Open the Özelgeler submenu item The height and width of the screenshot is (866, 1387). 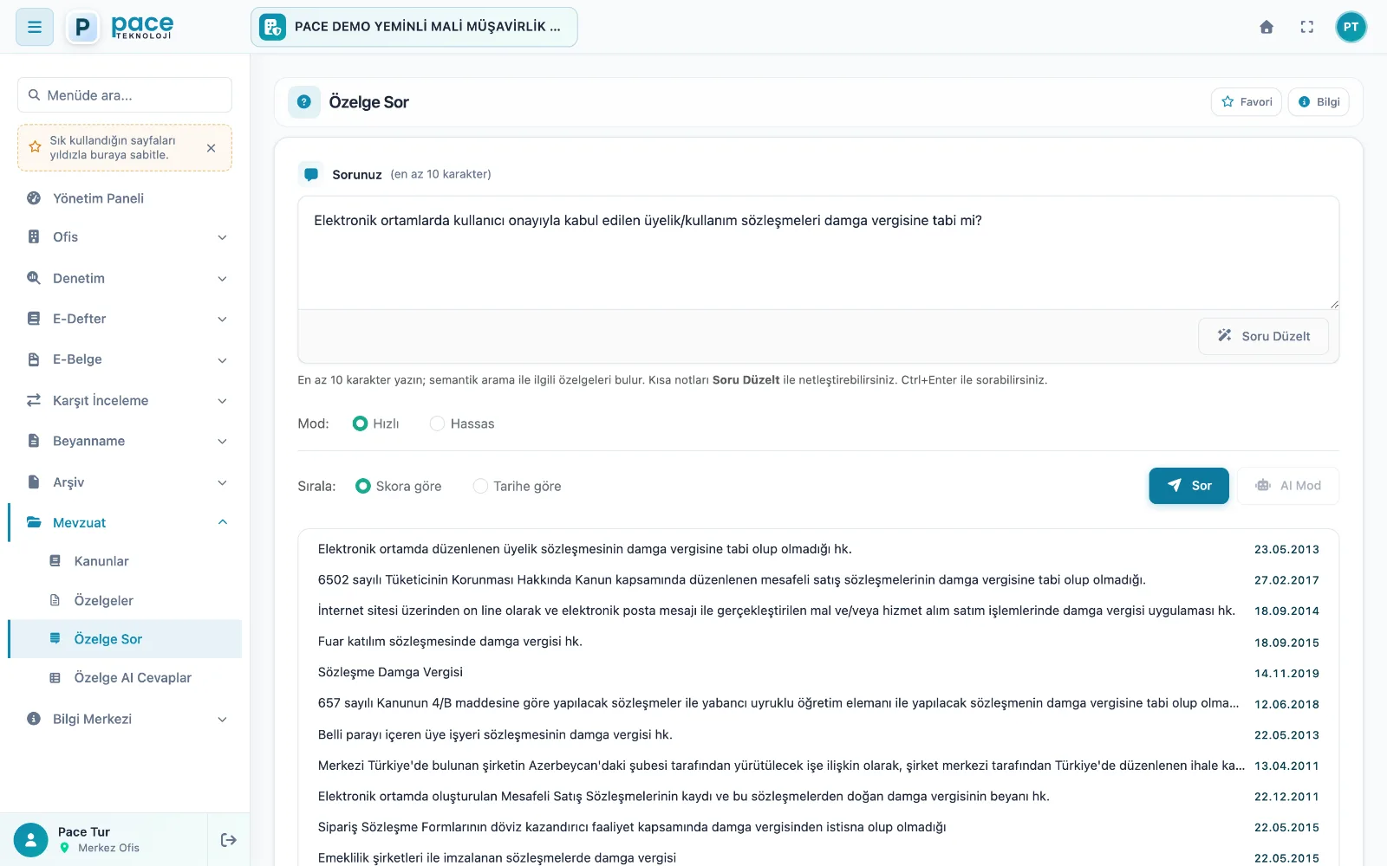pyautogui.click(x=125, y=600)
